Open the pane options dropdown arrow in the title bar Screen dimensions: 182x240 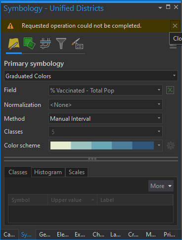[160, 8]
